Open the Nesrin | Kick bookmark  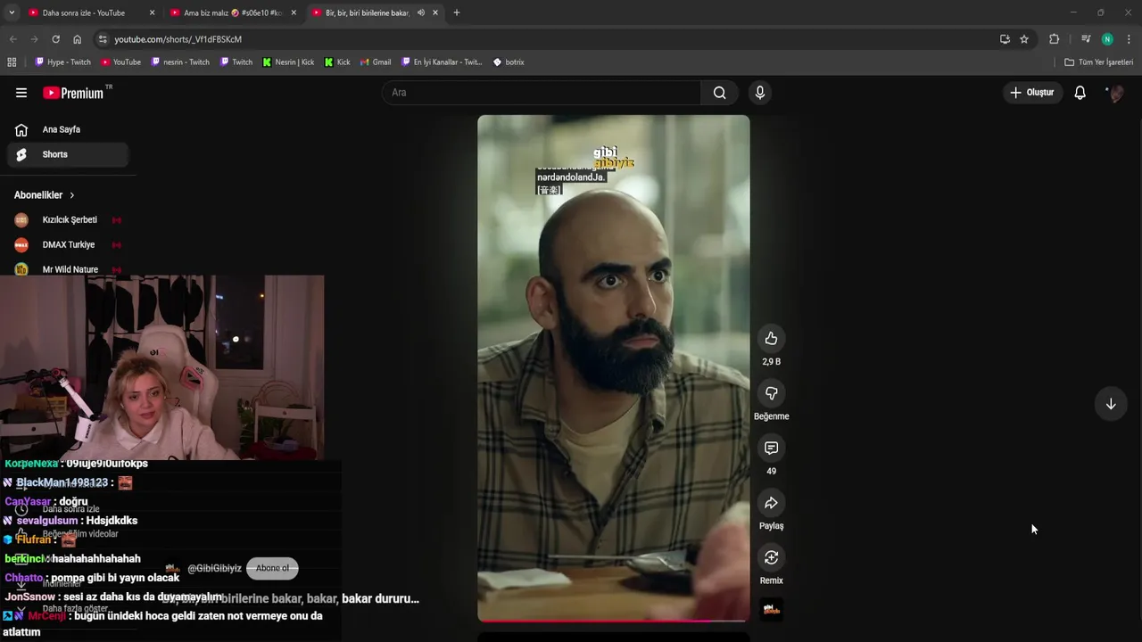288,62
